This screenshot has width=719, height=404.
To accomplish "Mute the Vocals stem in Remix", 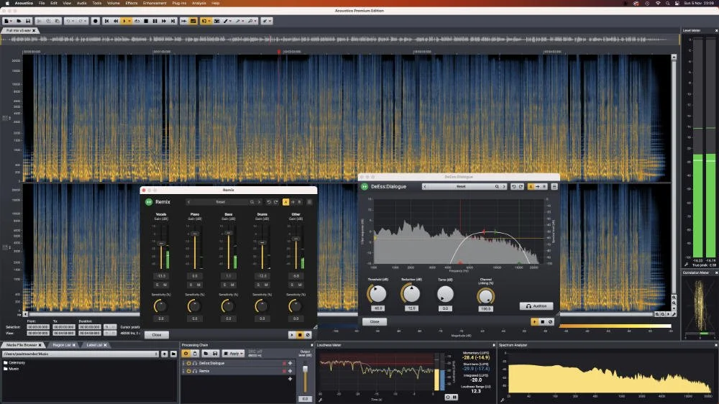I will [165, 285].
